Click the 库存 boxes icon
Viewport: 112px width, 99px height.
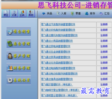(x=87, y=14)
